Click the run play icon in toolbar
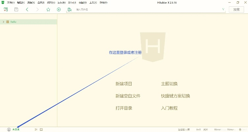Screen dimensions: 248x132 coord(59,10)
